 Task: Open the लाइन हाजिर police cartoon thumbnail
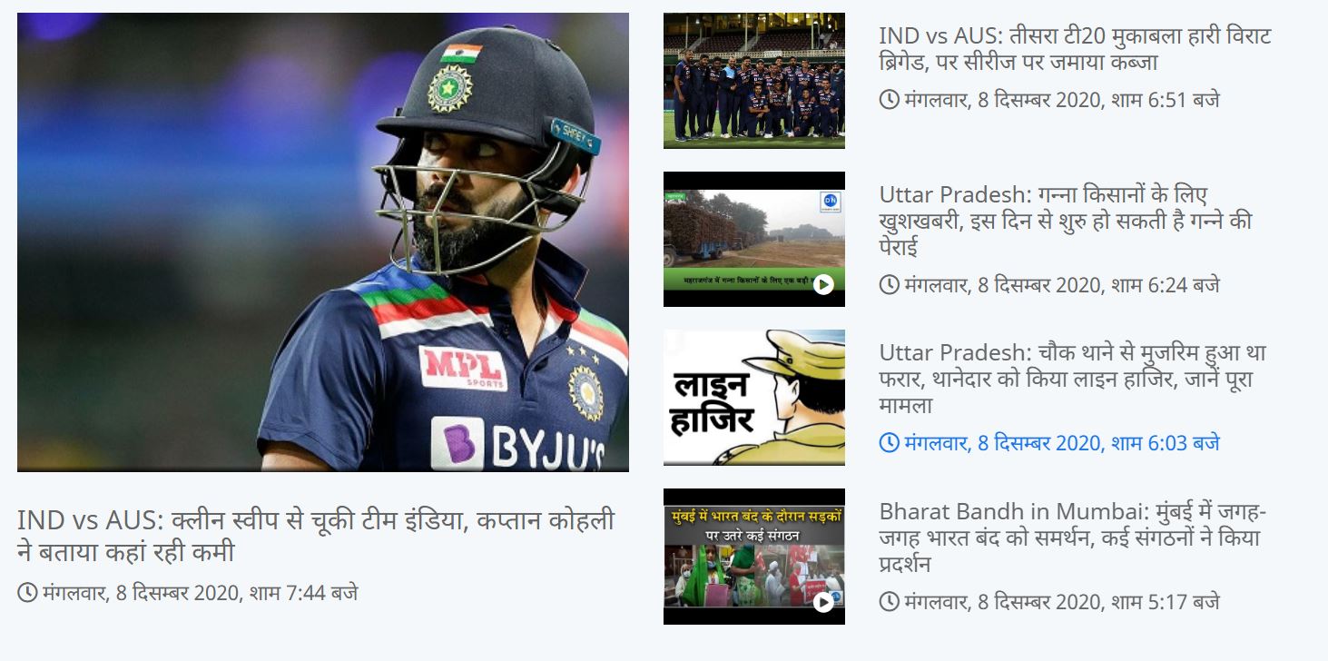click(754, 398)
